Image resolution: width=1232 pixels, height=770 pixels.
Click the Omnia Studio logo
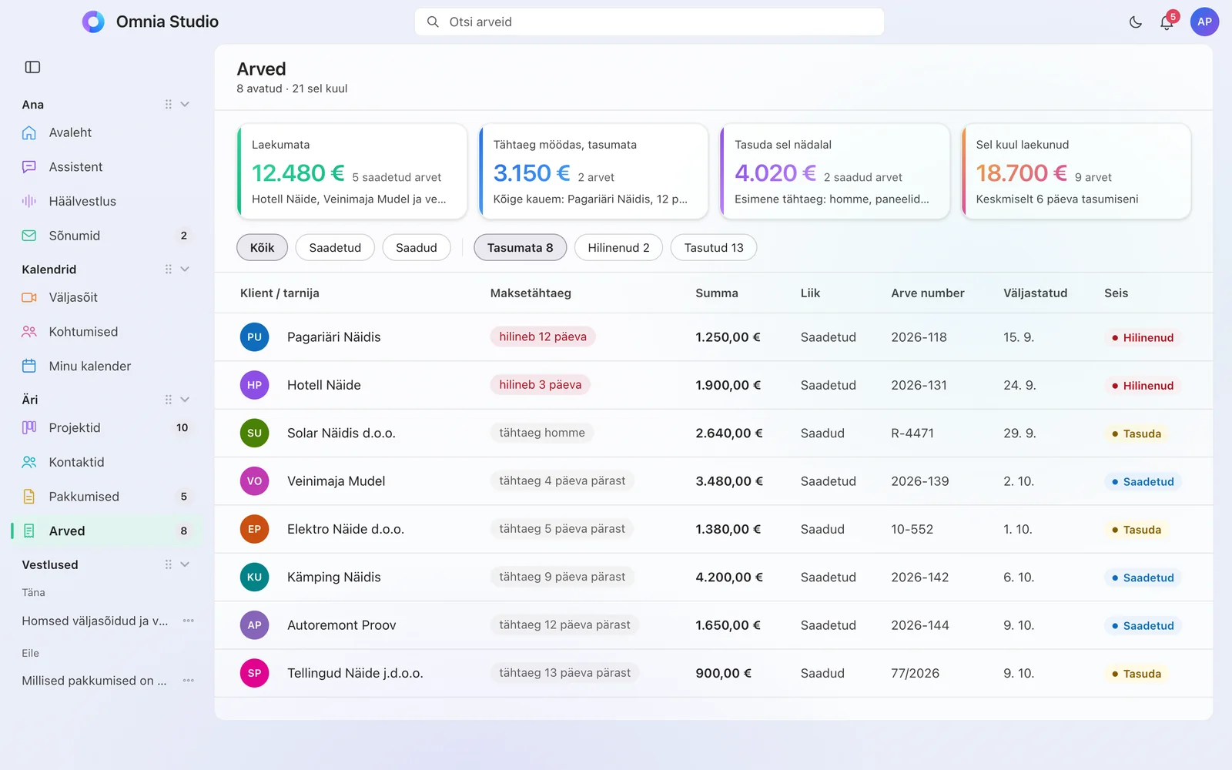tap(93, 22)
